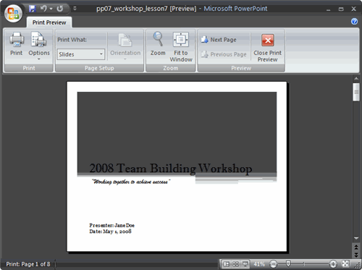The height and width of the screenshot is (270, 362).
Task: Click the Zoom magnifier icon
Action: tap(158, 39)
